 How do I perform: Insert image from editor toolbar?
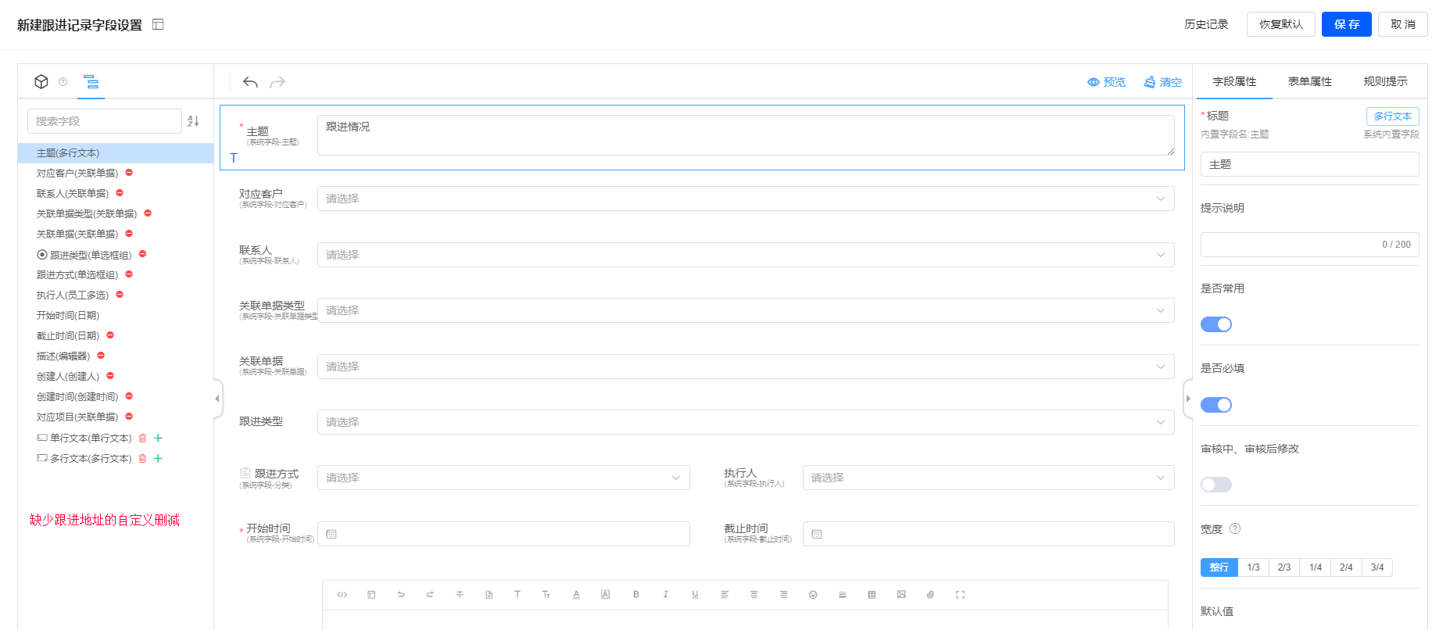click(901, 595)
